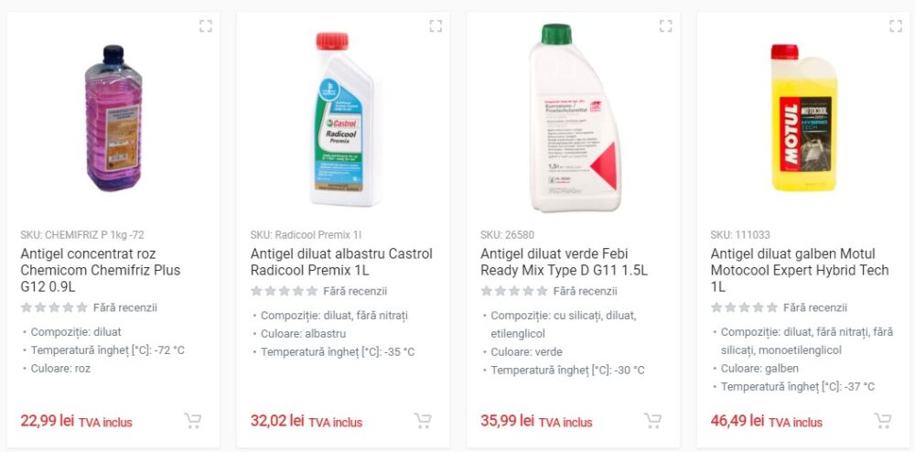Open Antigel diluat galben Motul product link

coord(800,271)
